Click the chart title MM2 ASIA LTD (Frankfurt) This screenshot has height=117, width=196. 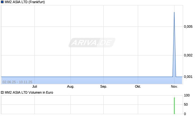pyautogui.click(x=25, y=2)
